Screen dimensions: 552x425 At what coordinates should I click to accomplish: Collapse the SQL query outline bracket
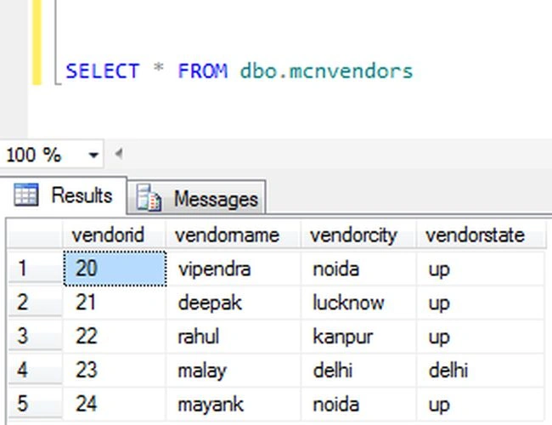pos(58,42)
